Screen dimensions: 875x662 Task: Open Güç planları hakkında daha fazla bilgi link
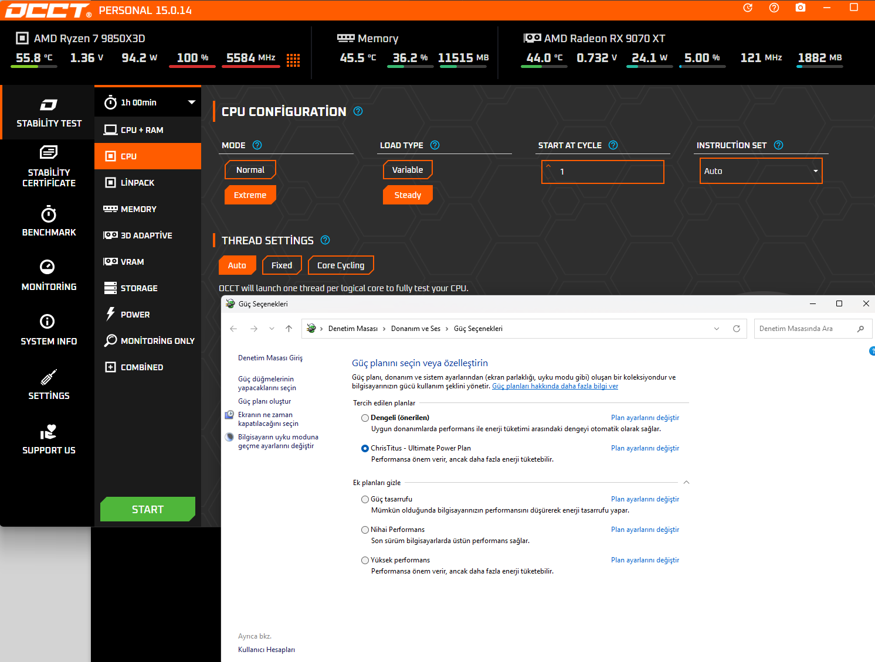[555, 386]
